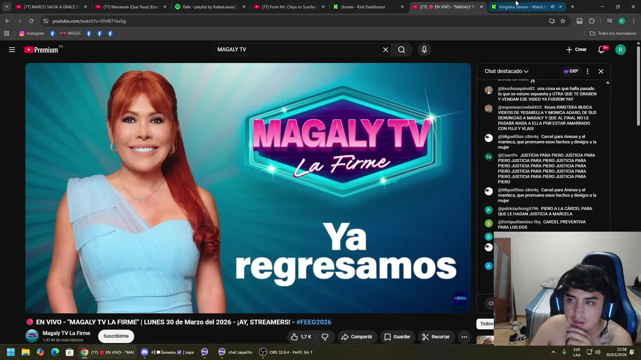Mute audio on Kingteka Stream tab
The image size is (641, 360).
(x=552, y=7)
